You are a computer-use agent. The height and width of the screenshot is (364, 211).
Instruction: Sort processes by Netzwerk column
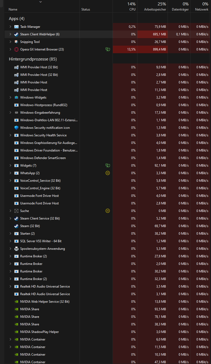click(202, 9)
